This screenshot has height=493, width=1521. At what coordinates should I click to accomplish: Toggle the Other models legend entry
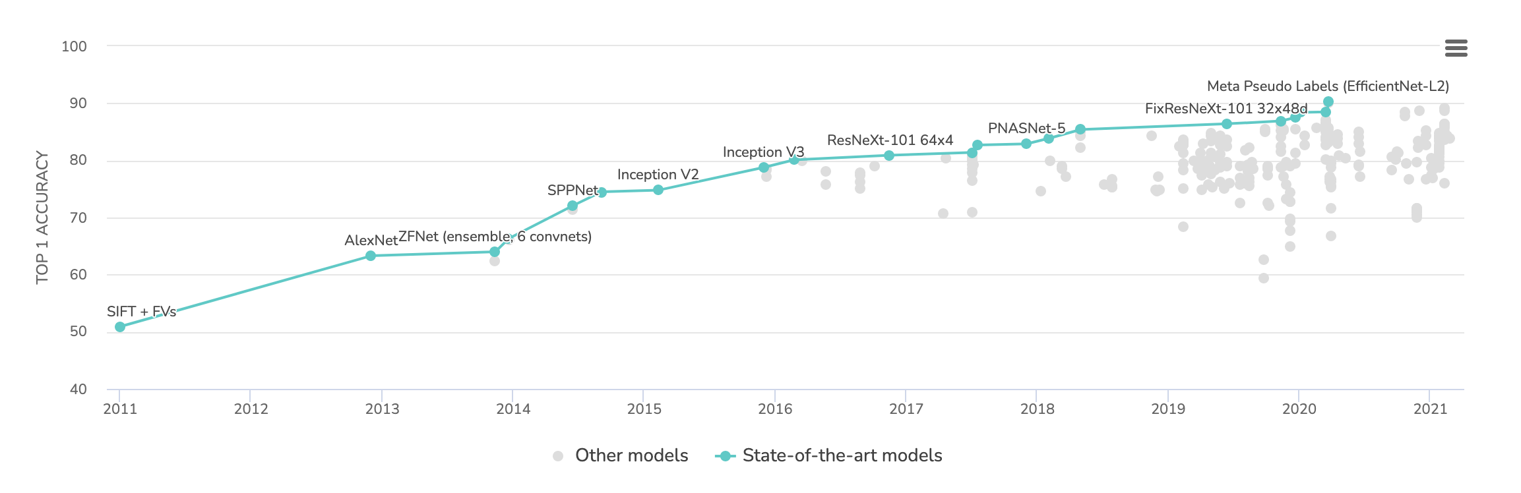coord(621,455)
